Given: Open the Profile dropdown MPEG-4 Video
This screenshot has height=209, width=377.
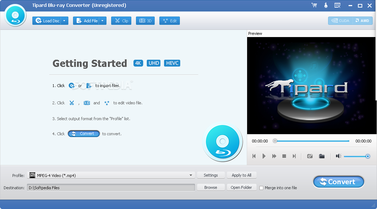Looking at the screenshot, I should [111, 175].
